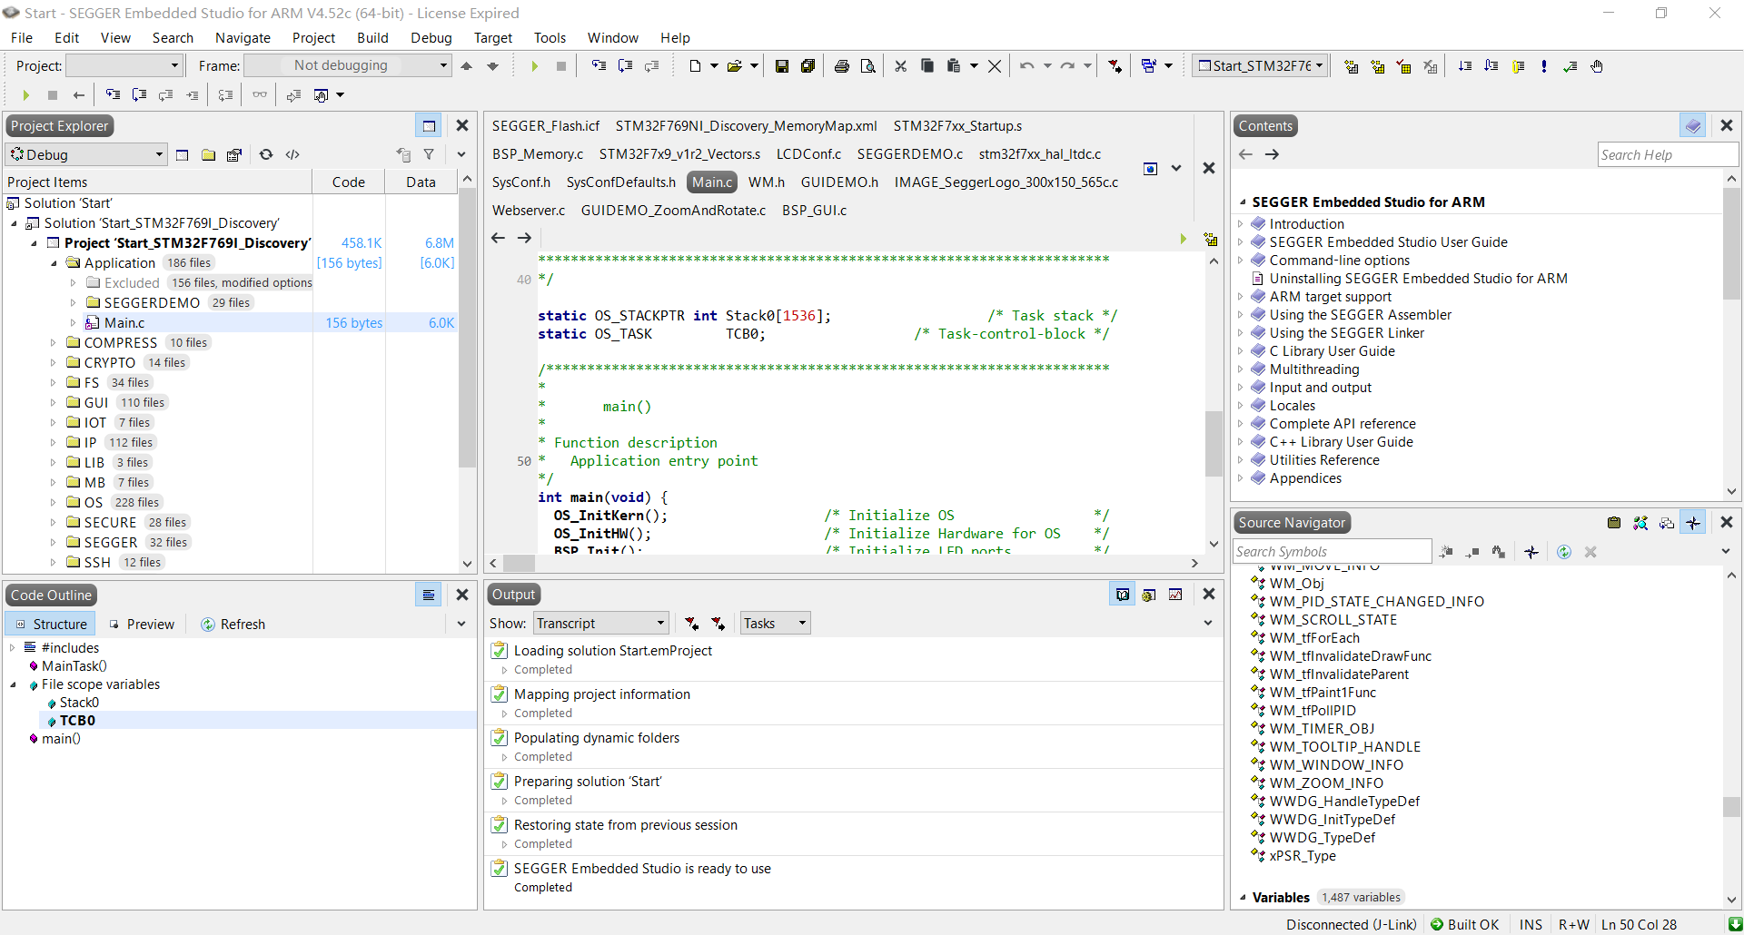Switch to the LCDConf.c editor tab
This screenshot has height=935, width=1744.
pyautogui.click(x=808, y=154)
